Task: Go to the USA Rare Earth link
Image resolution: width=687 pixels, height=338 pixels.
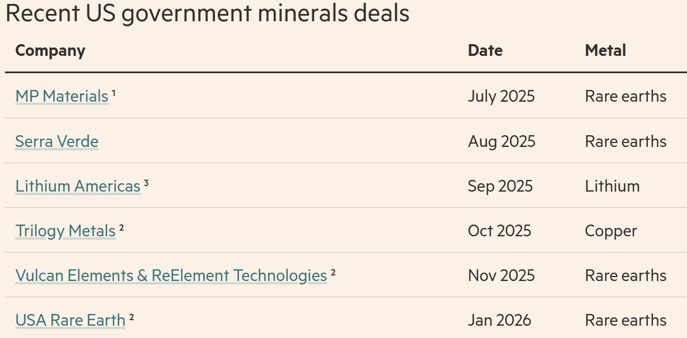Action: pyautogui.click(x=71, y=320)
